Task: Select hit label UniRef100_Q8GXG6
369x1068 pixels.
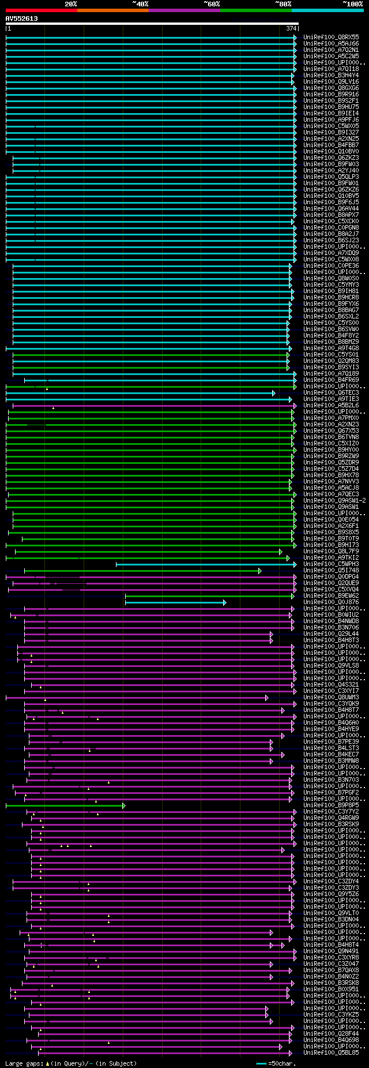Action: pyautogui.click(x=331, y=88)
